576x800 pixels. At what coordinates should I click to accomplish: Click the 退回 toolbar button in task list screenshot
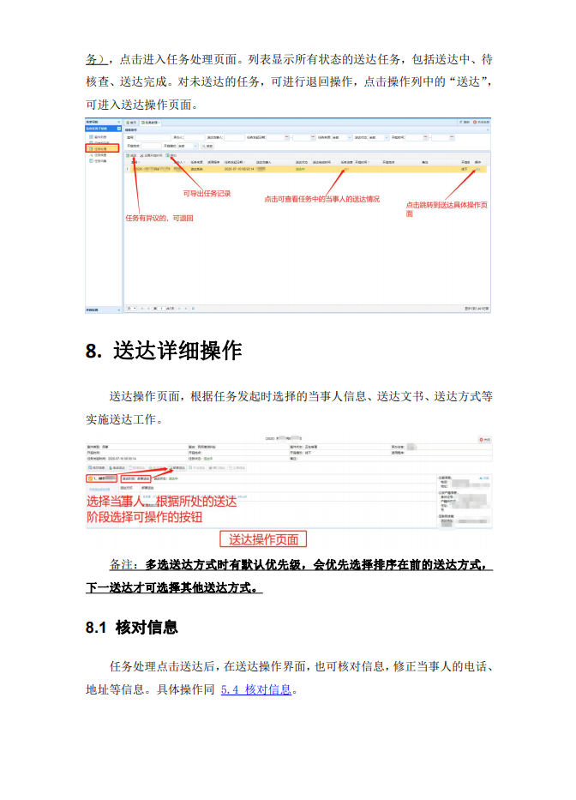pyautogui.click(x=131, y=155)
